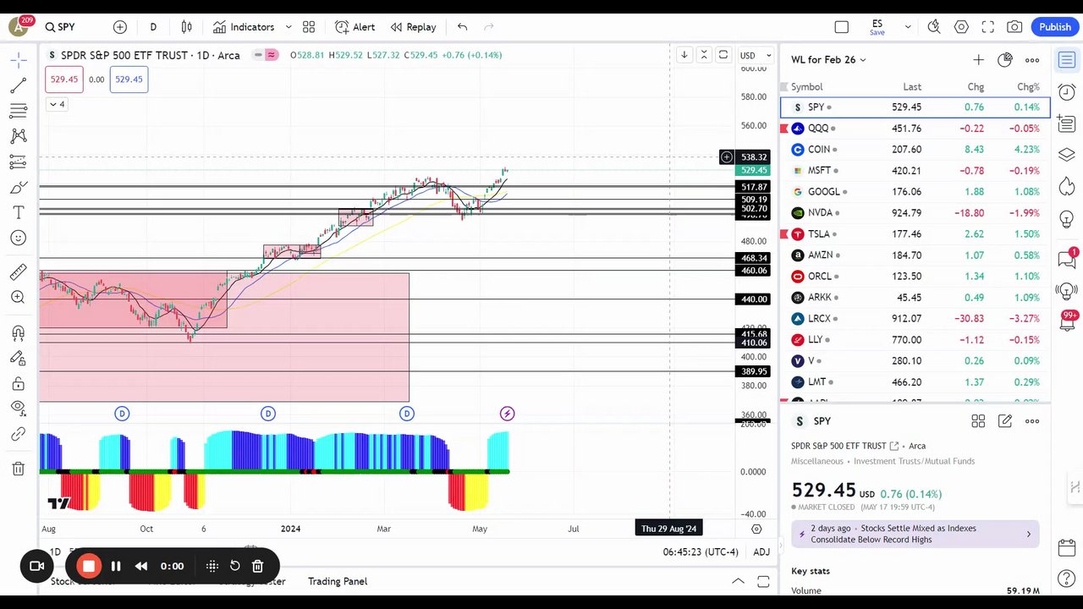Select the text annotation tool
This screenshot has height=609, width=1083.
pyautogui.click(x=18, y=212)
